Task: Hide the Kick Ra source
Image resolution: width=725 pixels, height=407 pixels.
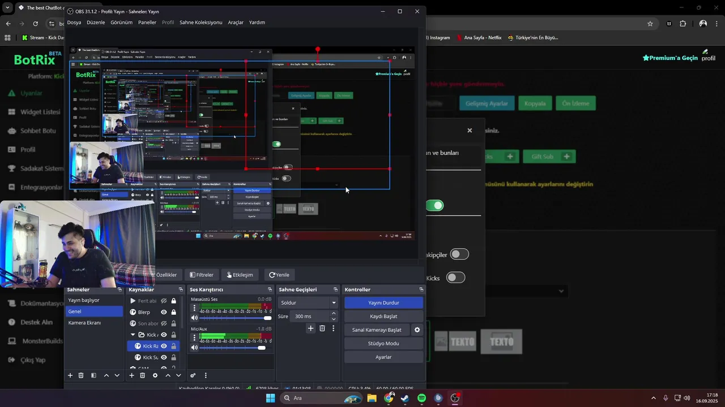Action: 164,346
